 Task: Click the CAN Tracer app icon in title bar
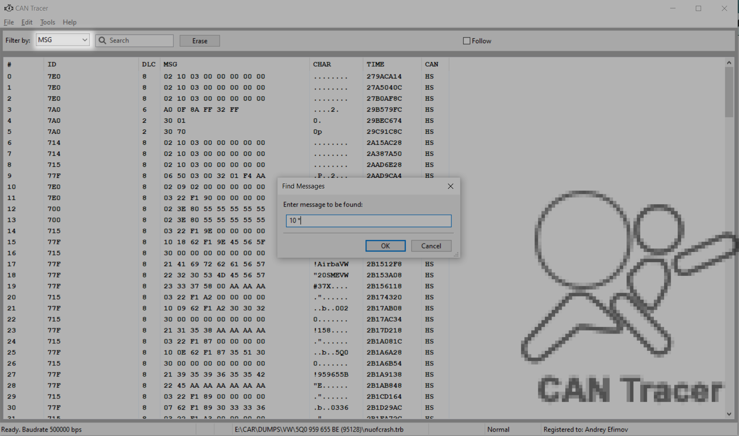click(x=8, y=8)
